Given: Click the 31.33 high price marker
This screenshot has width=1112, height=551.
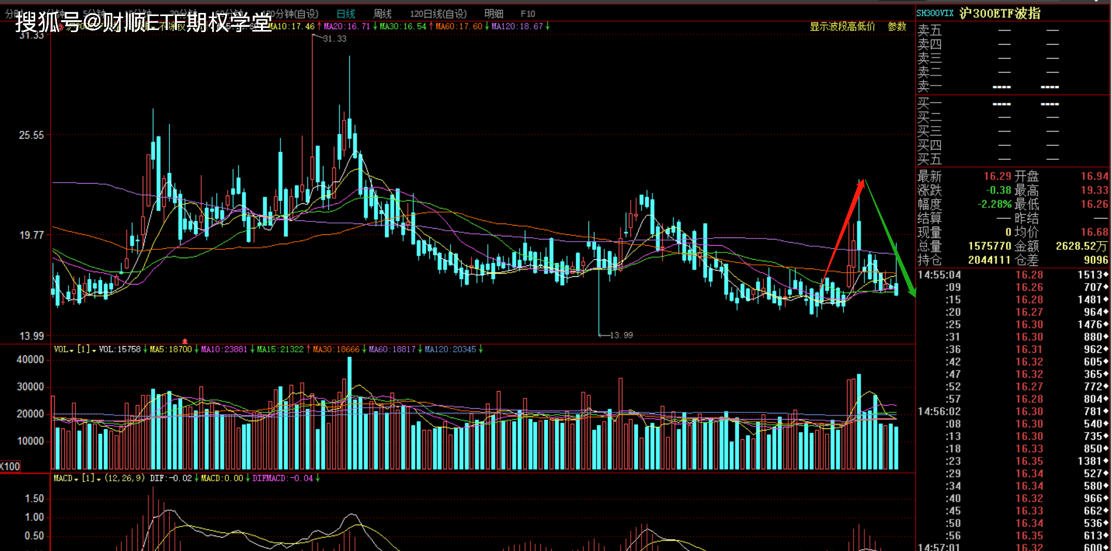Looking at the screenshot, I should (x=334, y=39).
